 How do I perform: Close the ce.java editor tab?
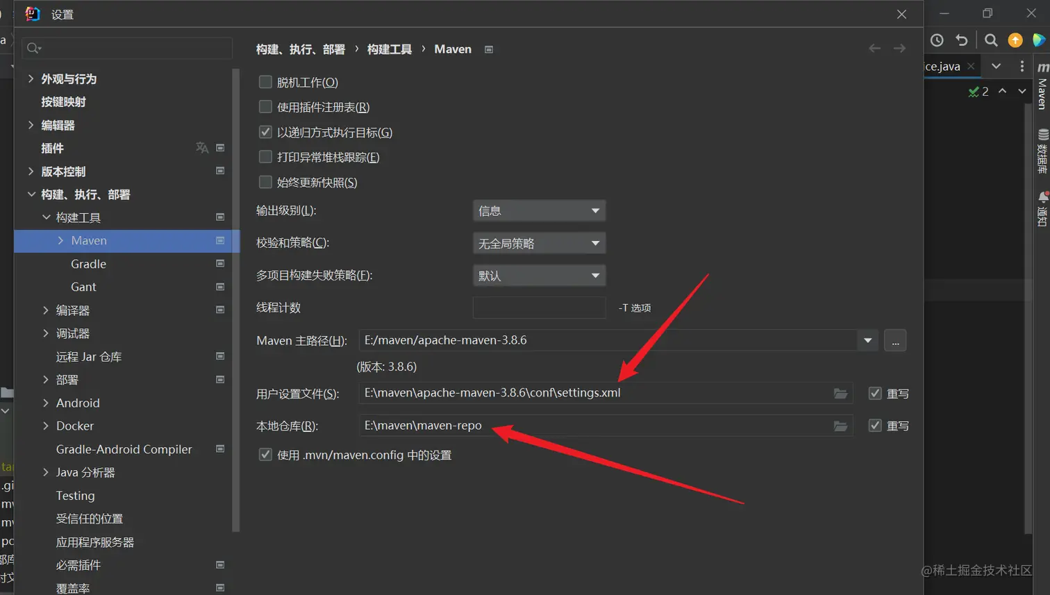coord(971,66)
